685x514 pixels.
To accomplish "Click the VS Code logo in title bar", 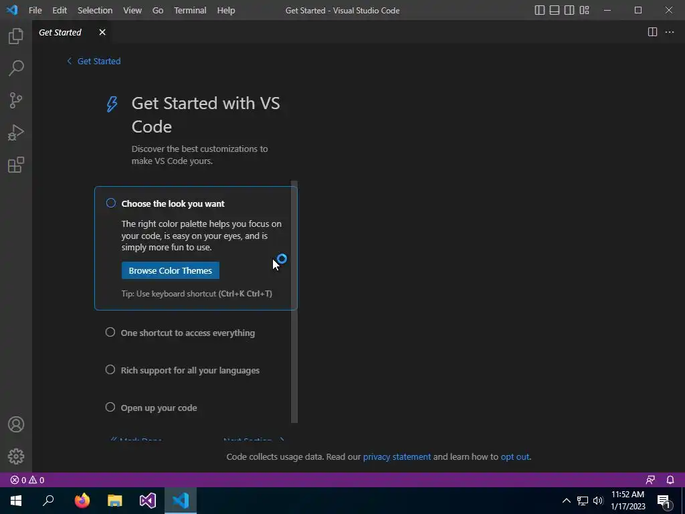I will coord(12,10).
